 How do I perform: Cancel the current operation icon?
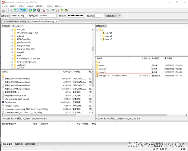(39, 10)
